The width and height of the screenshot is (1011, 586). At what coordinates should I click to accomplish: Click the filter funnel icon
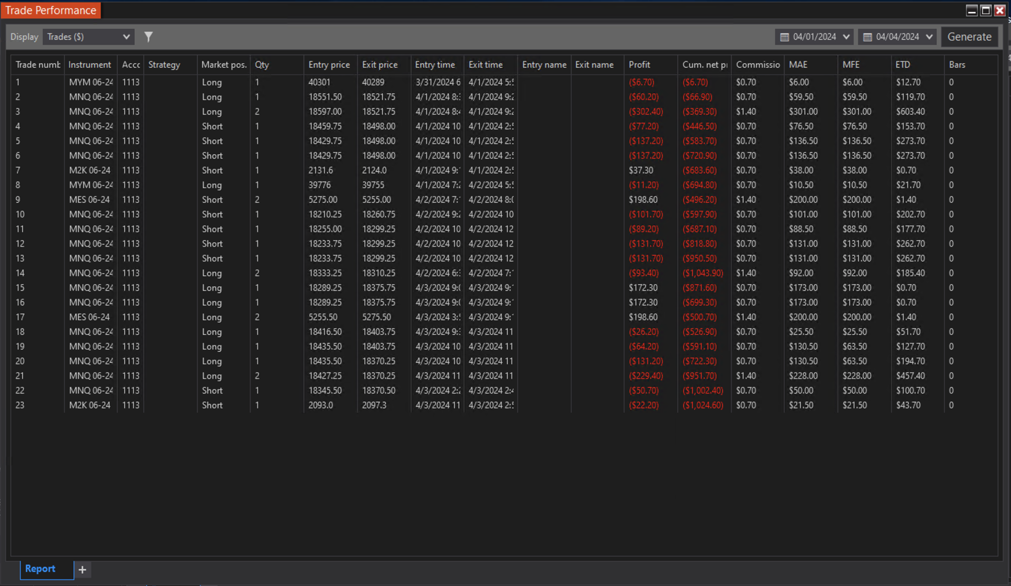148,37
